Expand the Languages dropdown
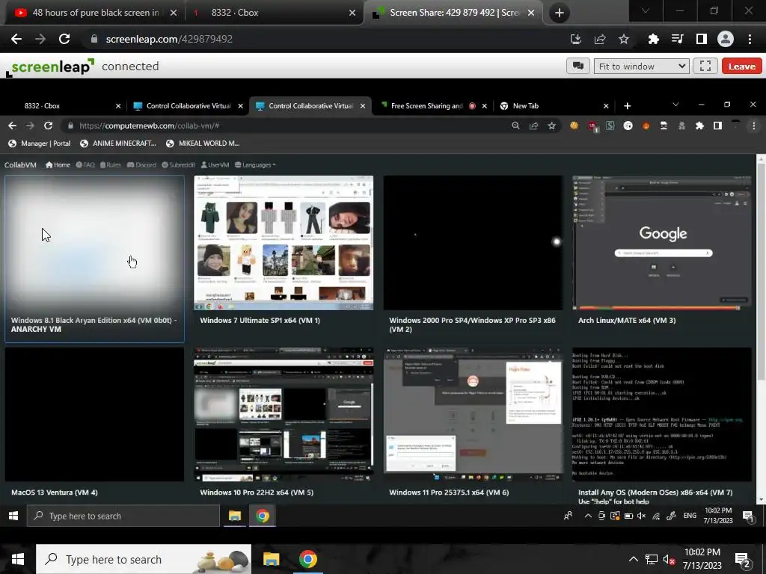This screenshot has width=766, height=574. [x=255, y=165]
